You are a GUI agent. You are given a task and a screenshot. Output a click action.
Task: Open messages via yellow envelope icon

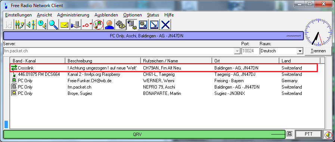pos(65,25)
